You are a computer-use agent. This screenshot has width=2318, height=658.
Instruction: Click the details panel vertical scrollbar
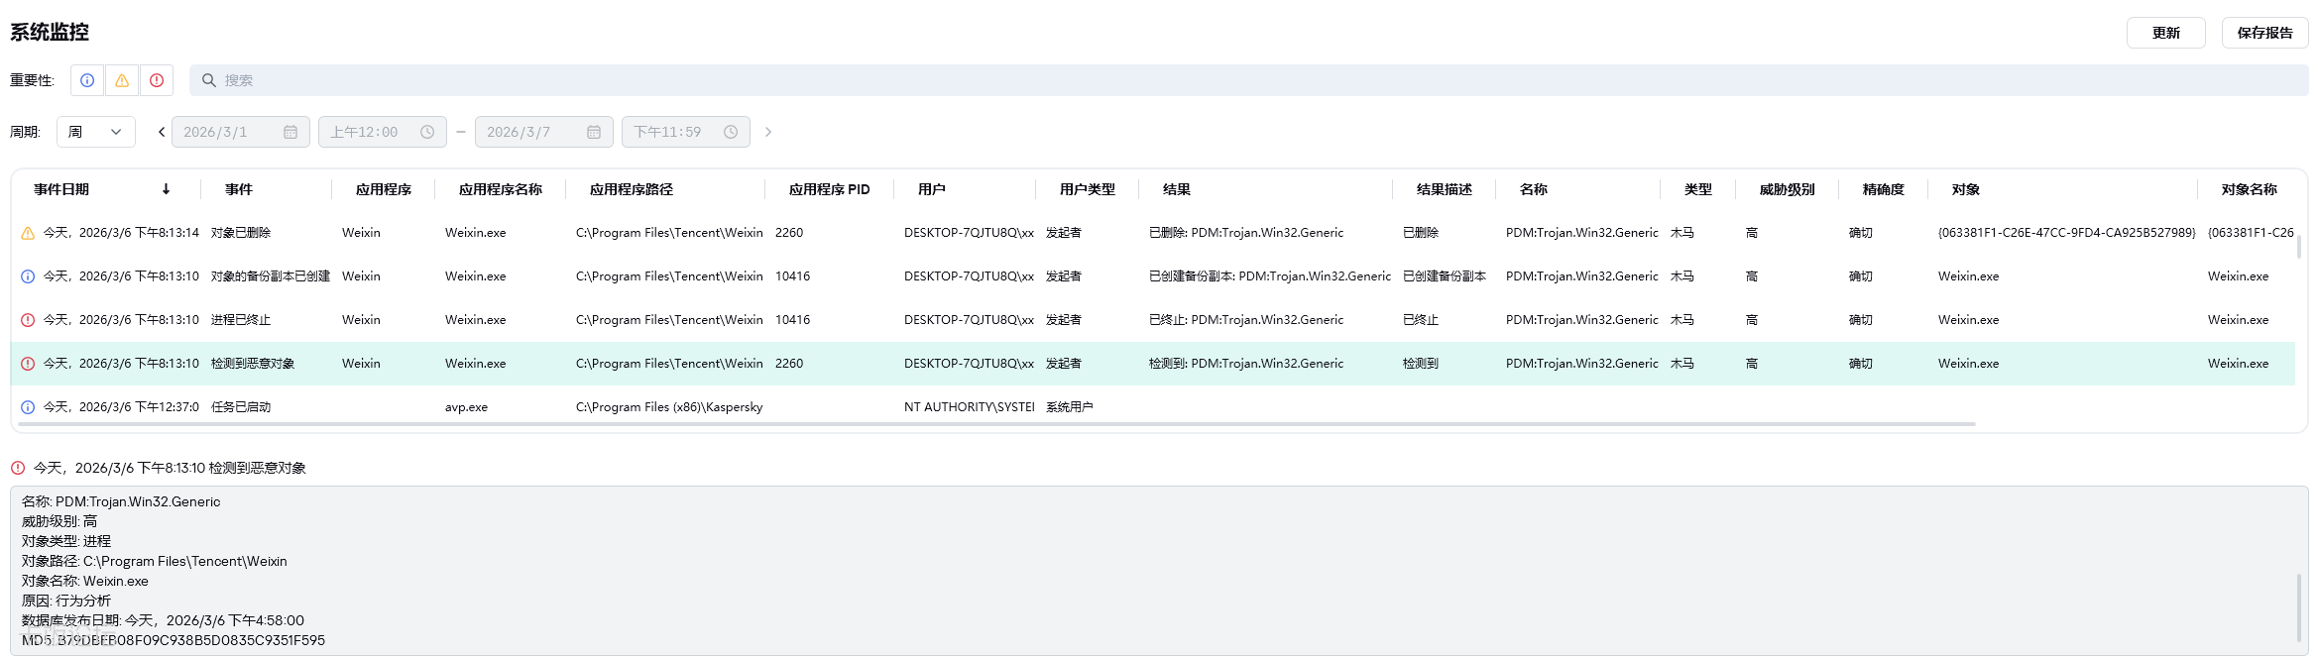2298,607
